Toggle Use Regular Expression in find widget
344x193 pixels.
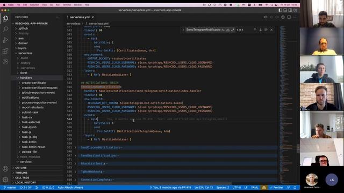pyautogui.click(x=233, y=30)
